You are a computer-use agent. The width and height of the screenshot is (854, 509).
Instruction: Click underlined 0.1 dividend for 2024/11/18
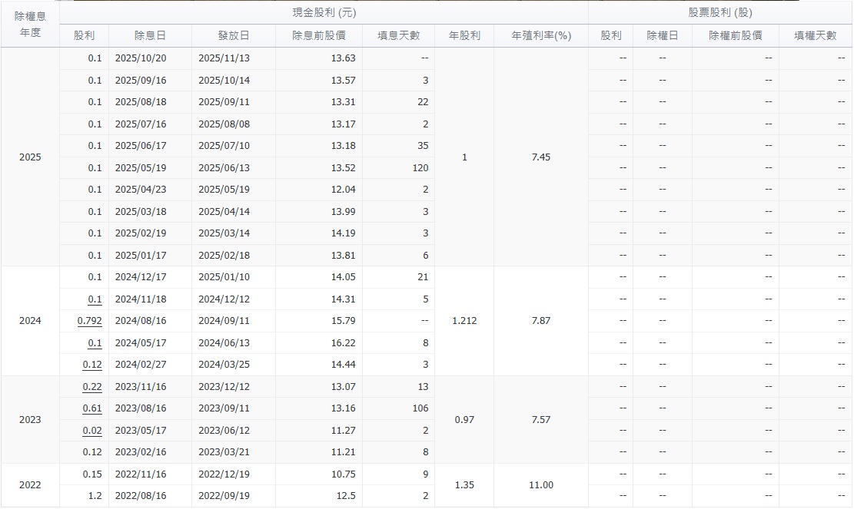pyautogui.click(x=95, y=299)
